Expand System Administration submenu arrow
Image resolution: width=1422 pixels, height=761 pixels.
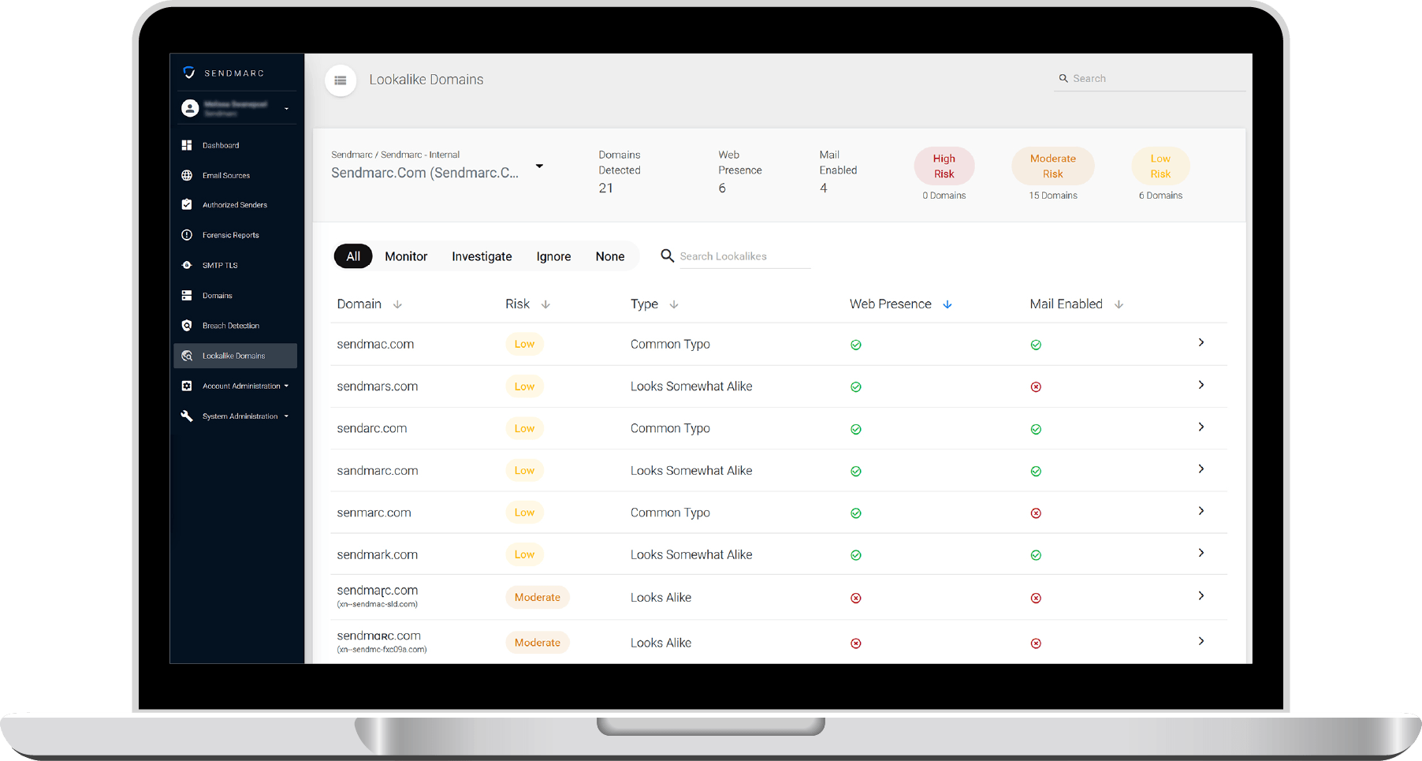(x=286, y=416)
